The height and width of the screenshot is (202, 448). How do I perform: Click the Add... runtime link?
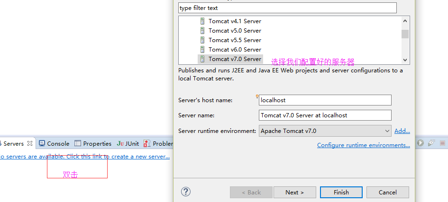click(402, 131)
